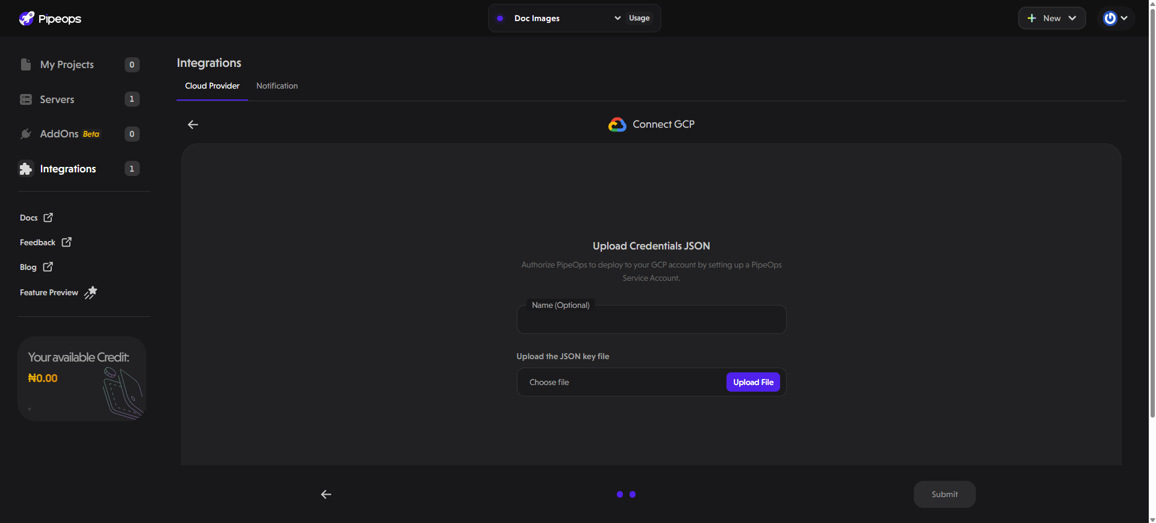The height and width of the screenshot is (523, 1156).
Task: Click the Feedback external-link icon
Action: [x=67, y=242]
